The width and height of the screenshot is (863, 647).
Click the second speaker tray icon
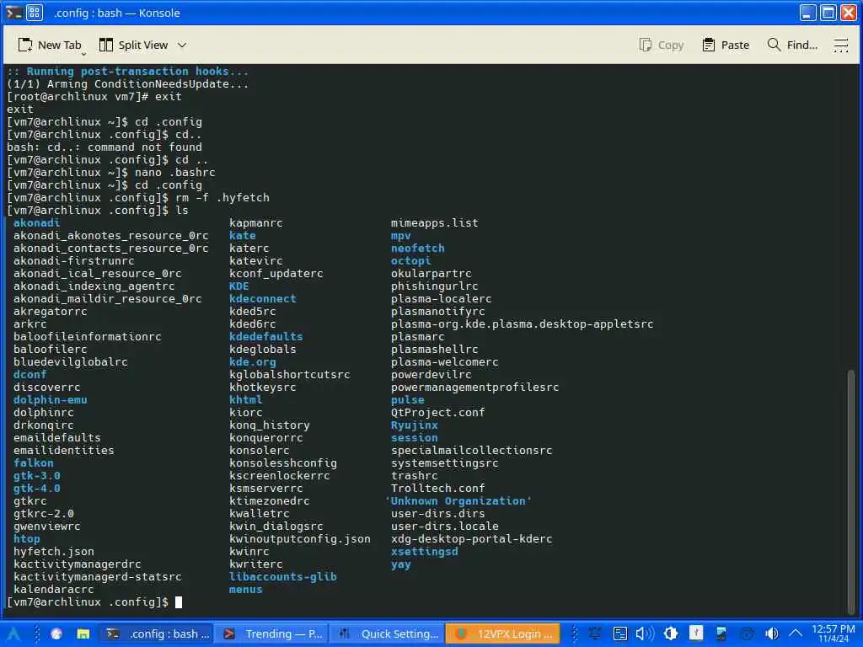[x=772, y=634]
